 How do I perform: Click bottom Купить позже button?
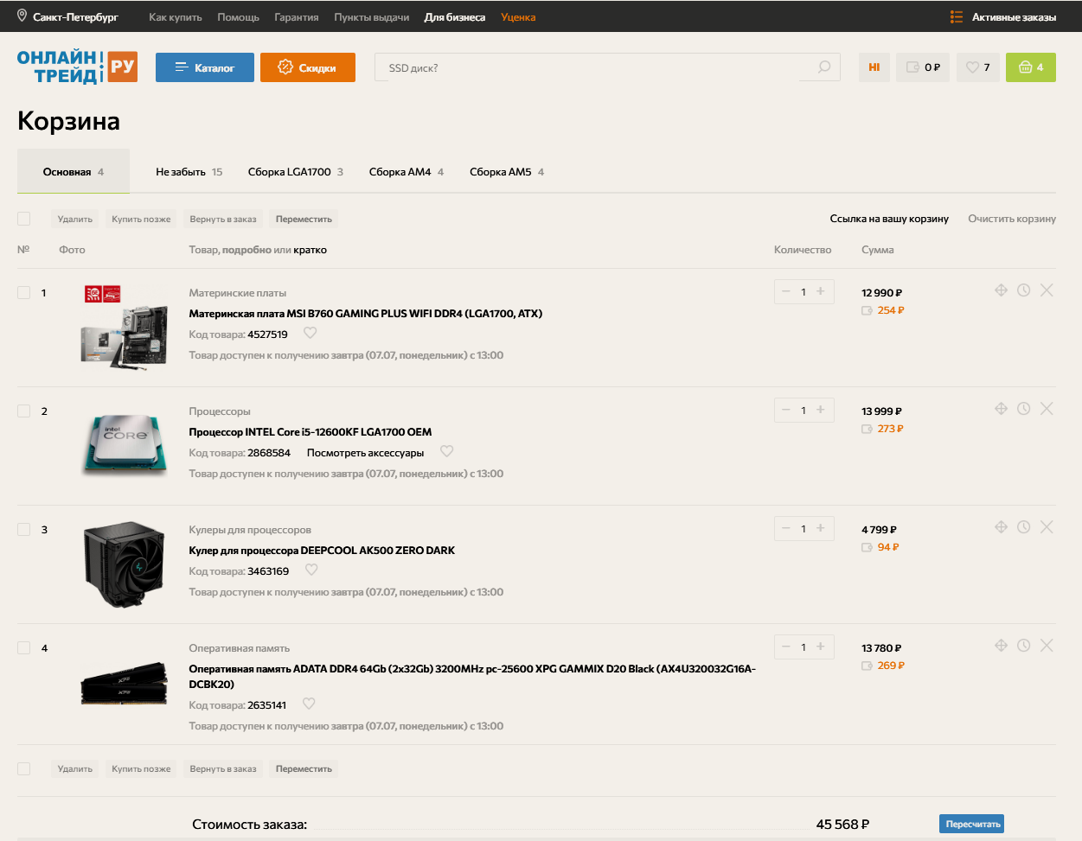(141, 768)
